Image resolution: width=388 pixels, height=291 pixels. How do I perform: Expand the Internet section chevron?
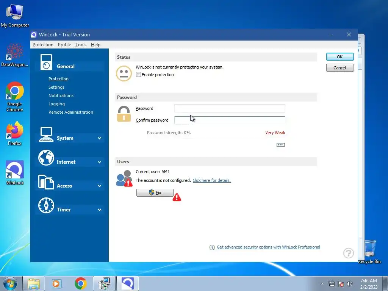(99, 162)
